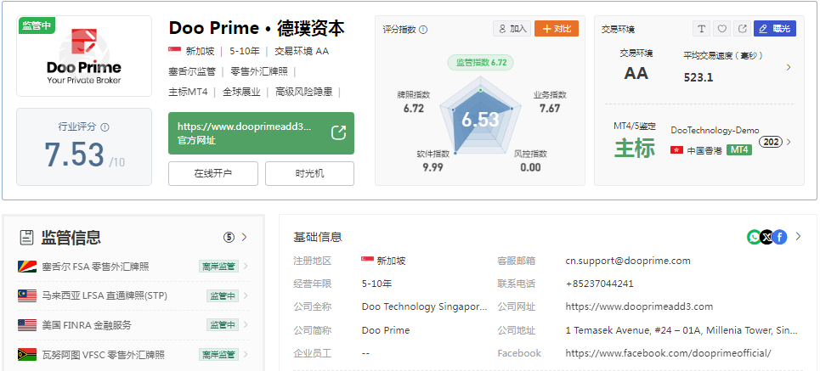Image resolution: width=820 pixels, height=371 pixels.
Task: Click 牌照指数 6.72 value
Action: 414,108
